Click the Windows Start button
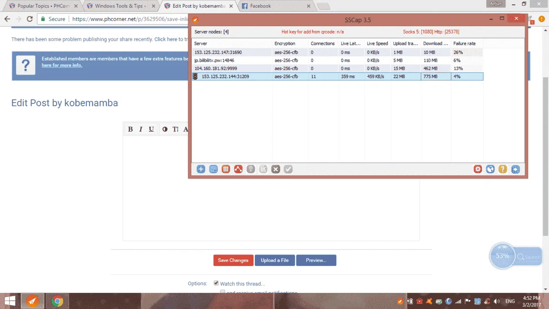 tap(10, 301)
